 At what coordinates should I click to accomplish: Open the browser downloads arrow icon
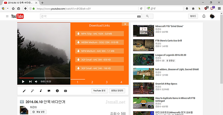(187, 9)
